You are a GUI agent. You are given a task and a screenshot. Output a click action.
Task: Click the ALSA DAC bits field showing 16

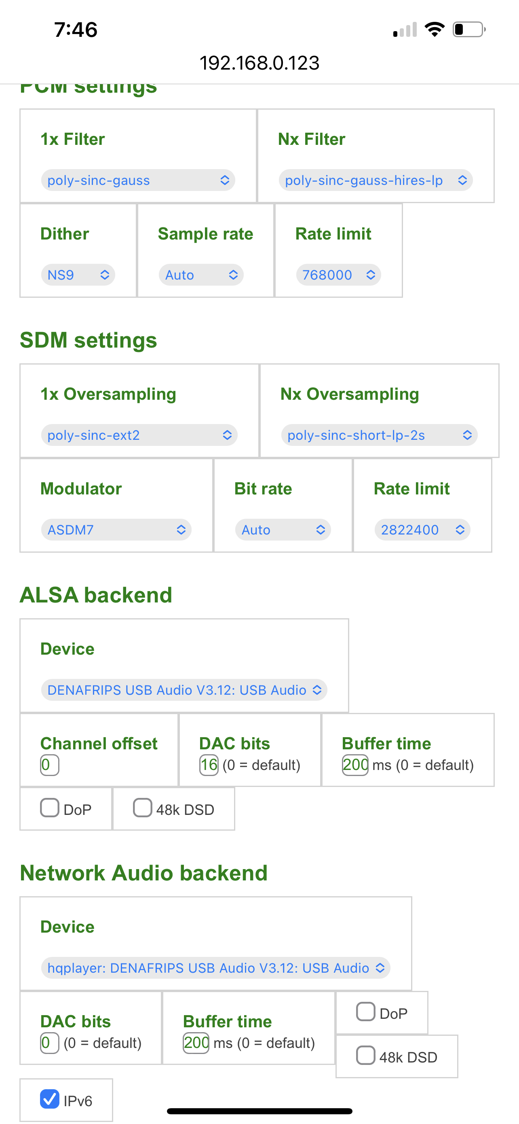(209, 765)
